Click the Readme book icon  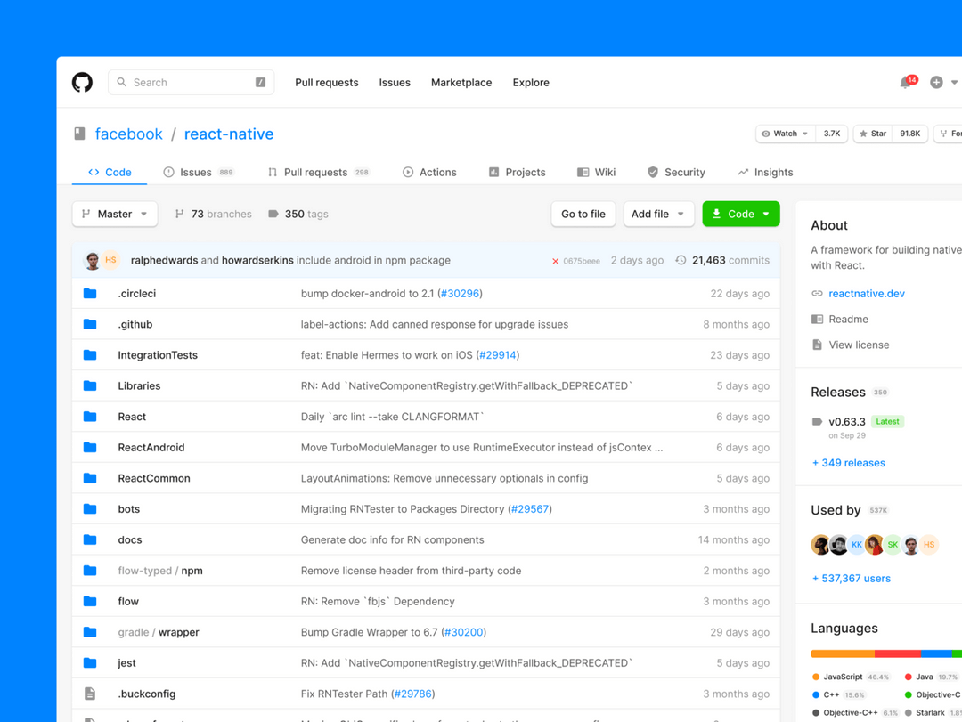[817, 319]
